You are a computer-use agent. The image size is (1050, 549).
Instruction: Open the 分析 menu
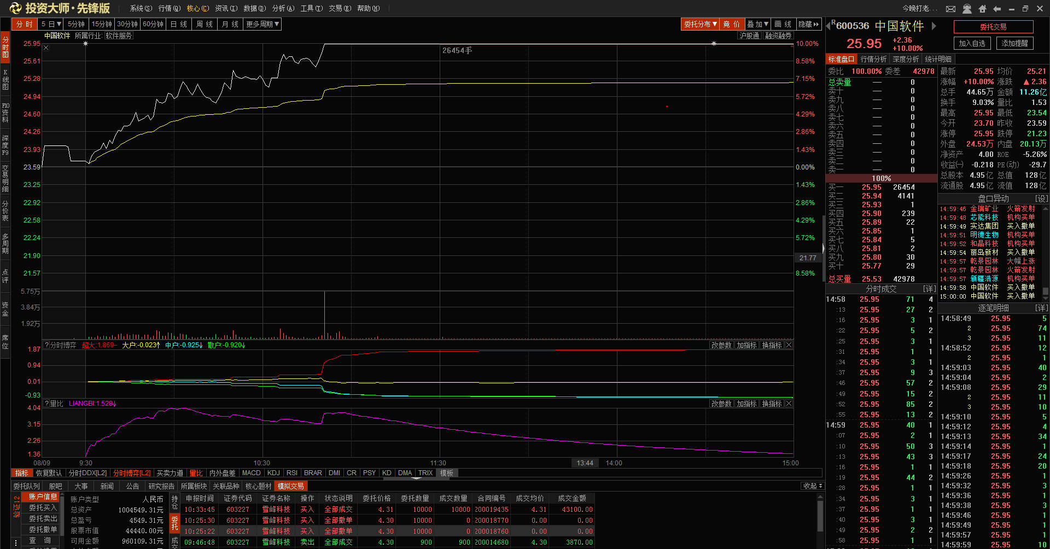coord(283,9)
